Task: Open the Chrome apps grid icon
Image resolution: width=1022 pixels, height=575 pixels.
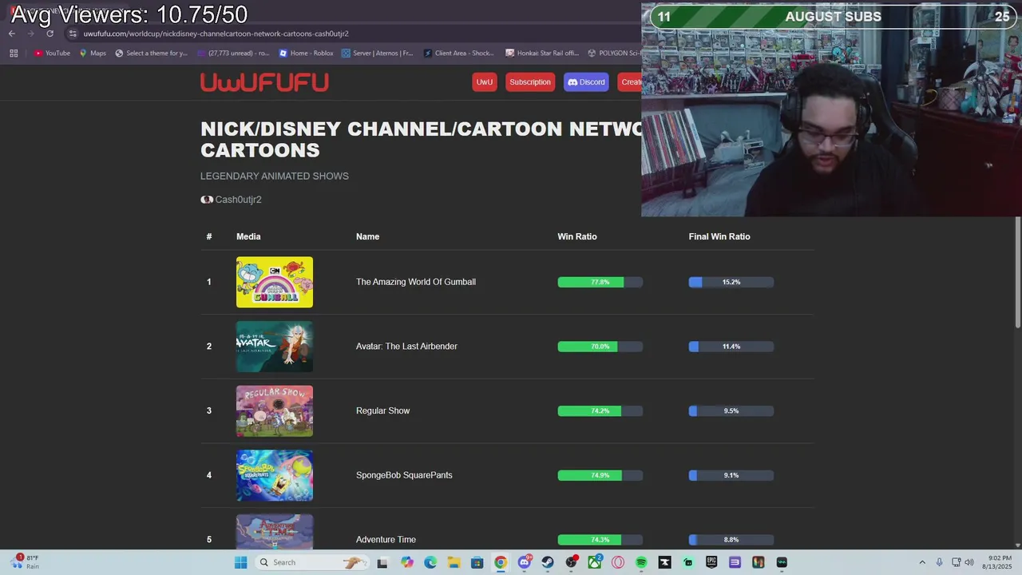Action: 14,54
